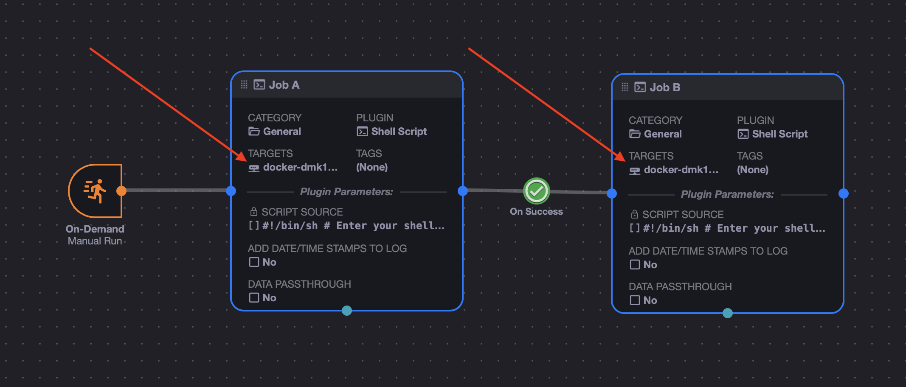Click the (None) tags value in Job B
The height and width of the screenshot is (387, 906).
point(753,170)
